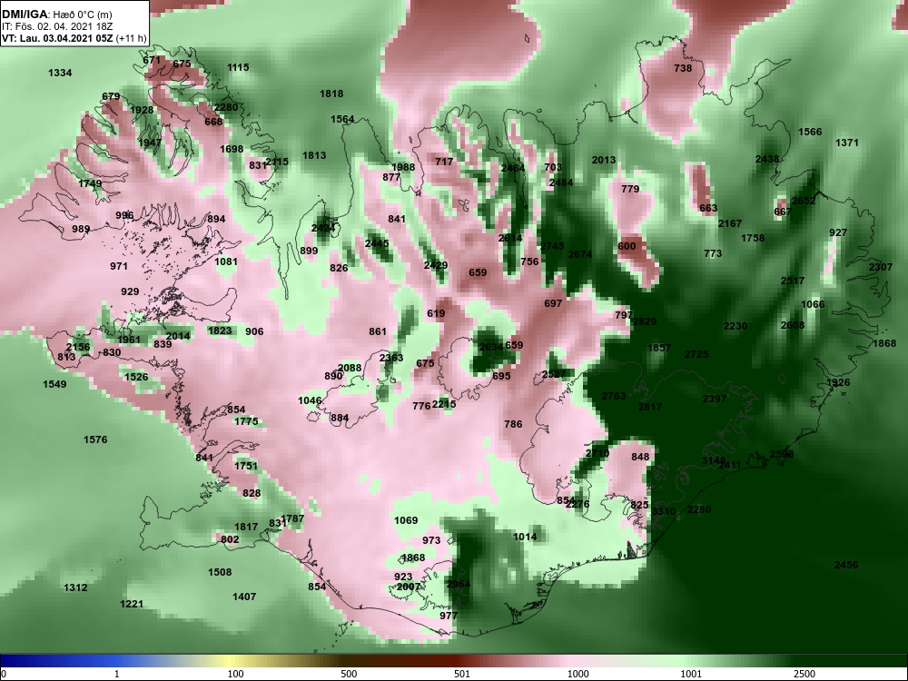
Task: Click the map value 1371
Action: tap(847, 143)
